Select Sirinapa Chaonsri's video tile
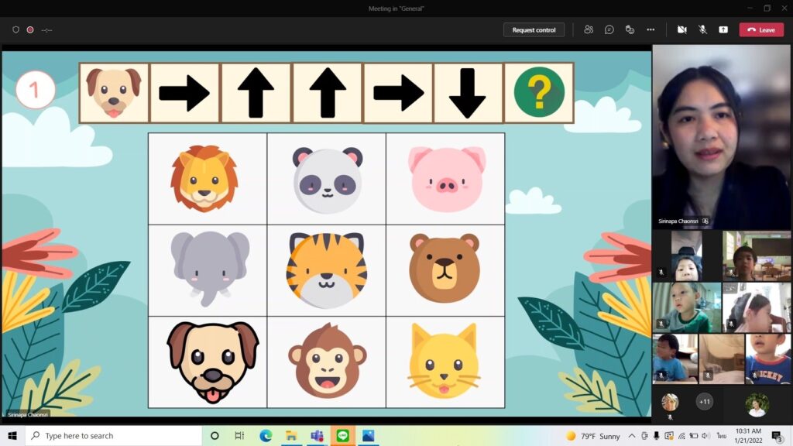The height and width of the screenshot is (446, 793). (722, 136)
